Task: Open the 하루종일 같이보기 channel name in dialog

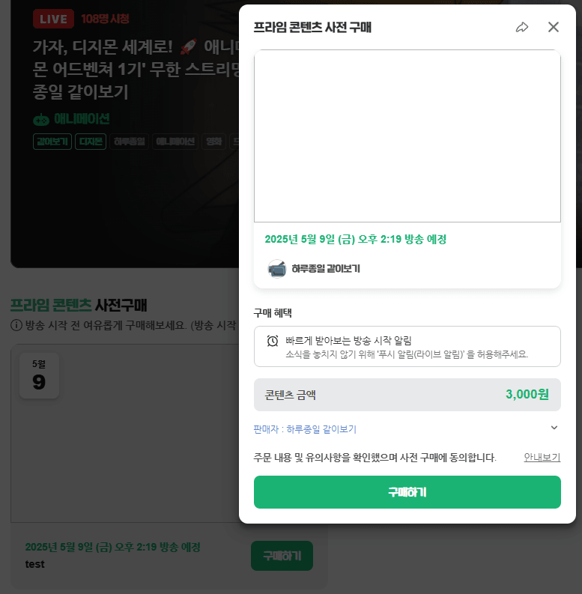Action: (326, 269)
